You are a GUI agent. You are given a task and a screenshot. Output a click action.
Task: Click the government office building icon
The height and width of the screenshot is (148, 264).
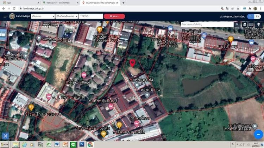click(x=244, y=25)
